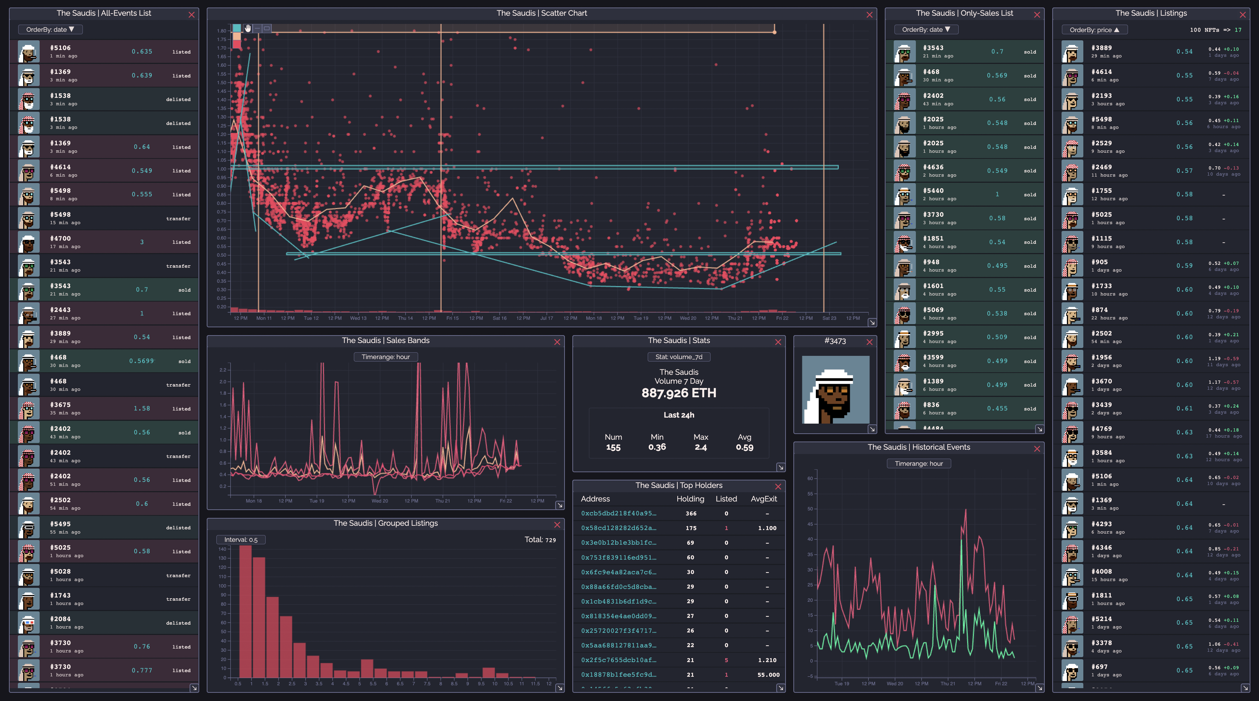Pick the teal drawing color swatch
The image size is (1259, 701).
[237, 28]
